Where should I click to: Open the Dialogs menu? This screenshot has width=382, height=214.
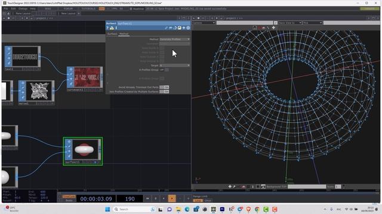(23, 8)
